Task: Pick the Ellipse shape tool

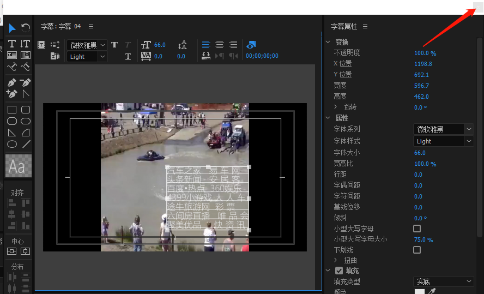Action: [x=12, y=144]
